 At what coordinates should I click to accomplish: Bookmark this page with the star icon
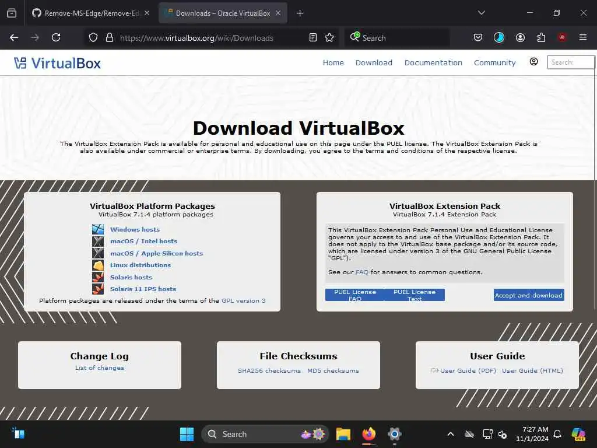pos(329,37)
